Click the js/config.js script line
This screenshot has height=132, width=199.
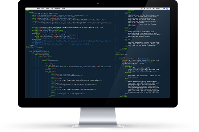click(47, 29)
